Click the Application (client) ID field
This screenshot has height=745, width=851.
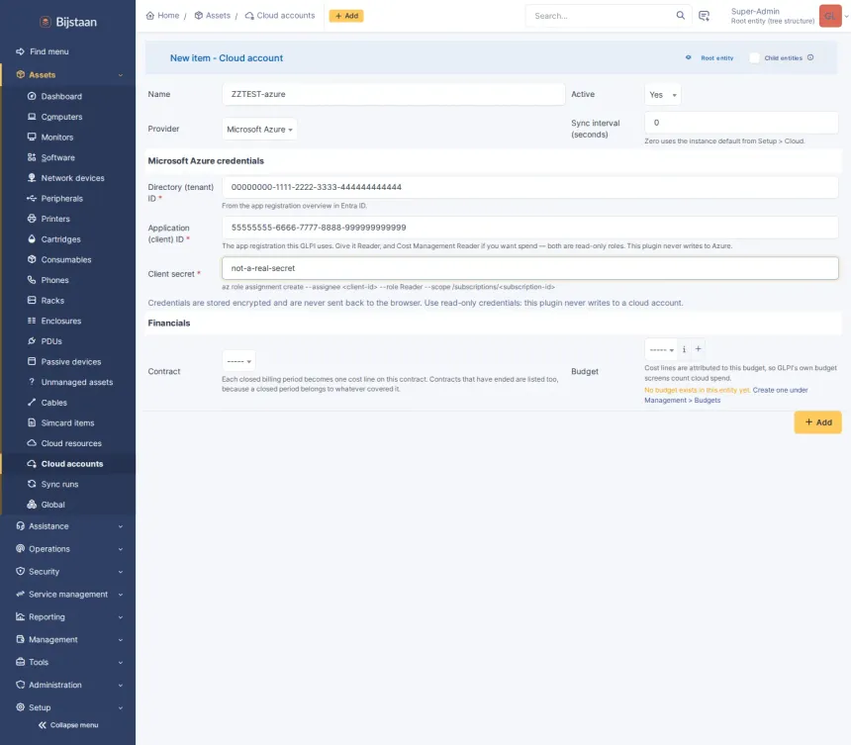(x=530, y=228)
